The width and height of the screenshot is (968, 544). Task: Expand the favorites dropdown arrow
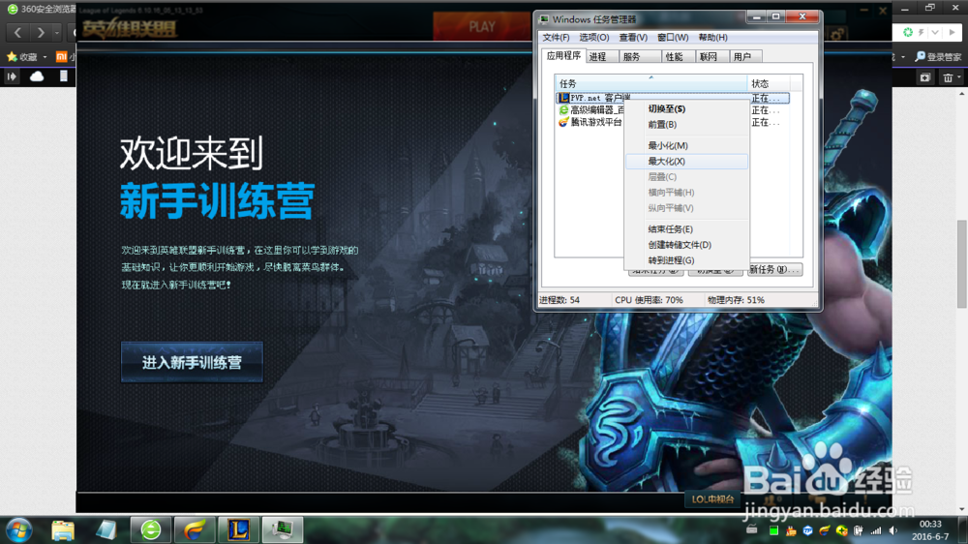click(45, 57)
